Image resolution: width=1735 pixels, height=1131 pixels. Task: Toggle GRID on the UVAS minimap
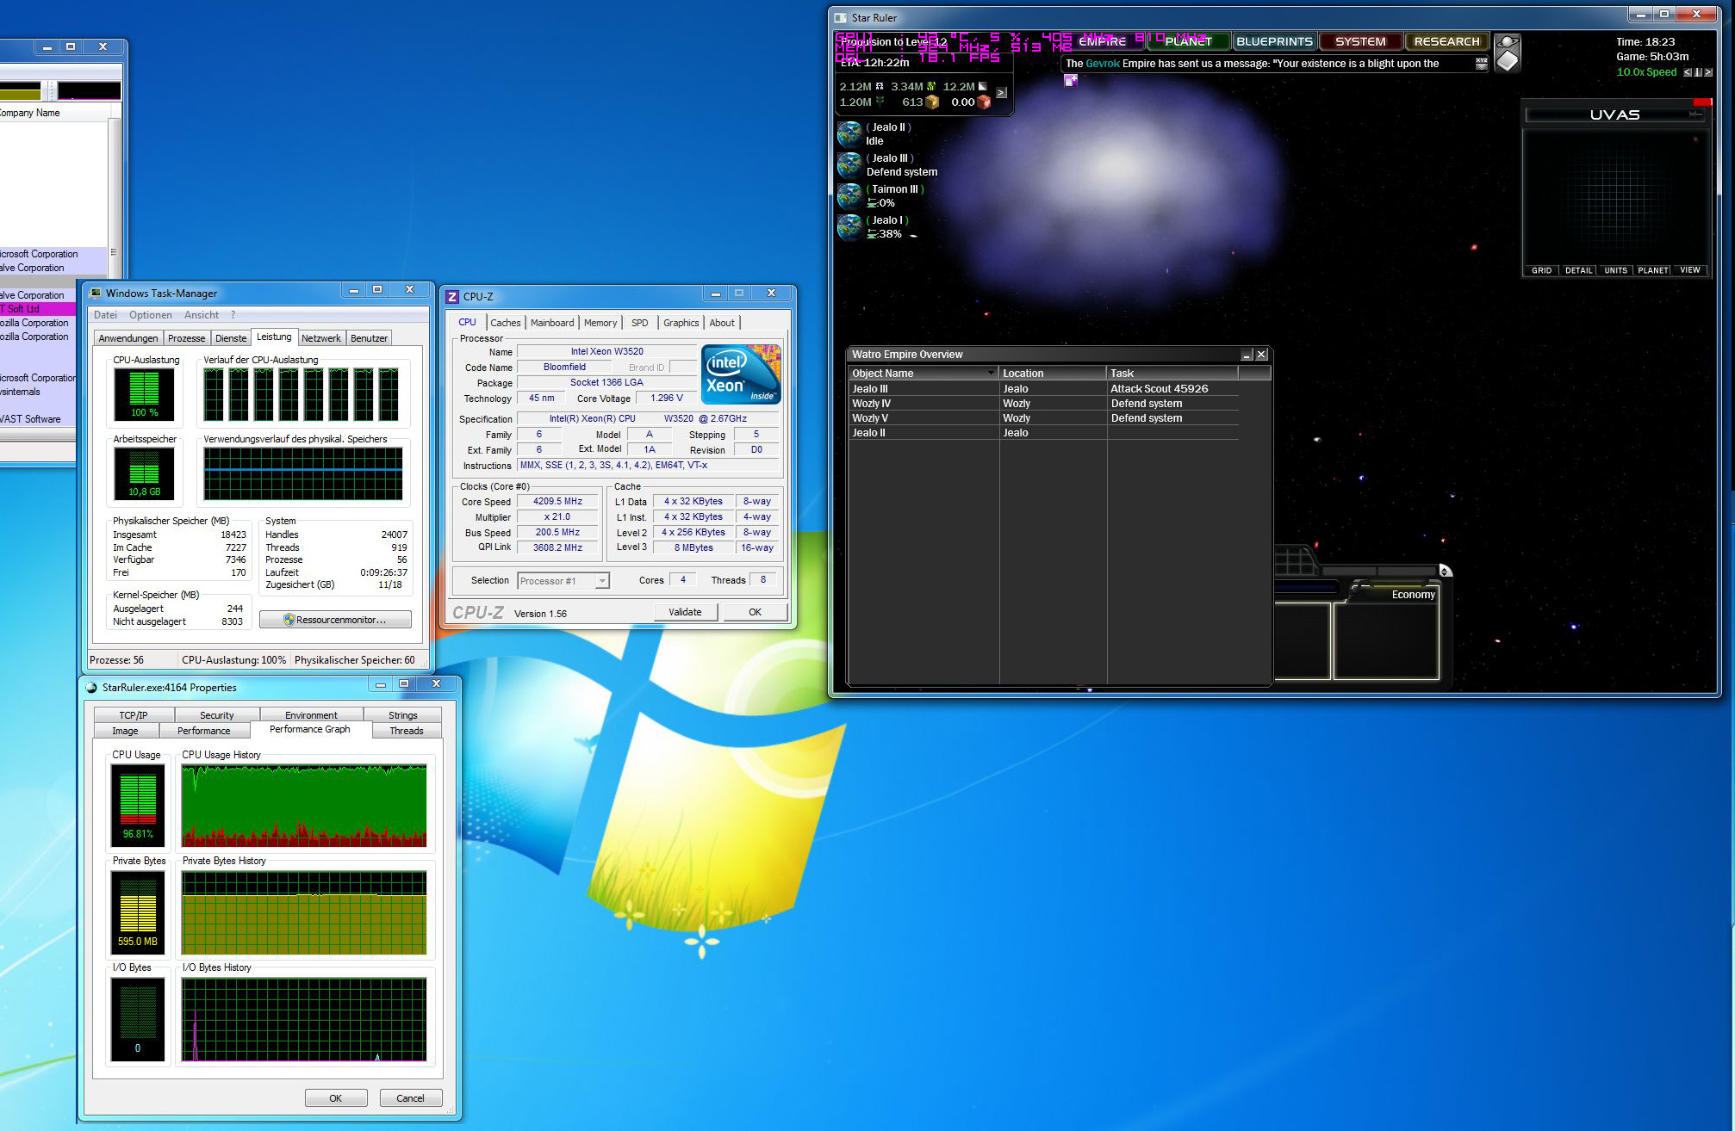[1541, 270]
